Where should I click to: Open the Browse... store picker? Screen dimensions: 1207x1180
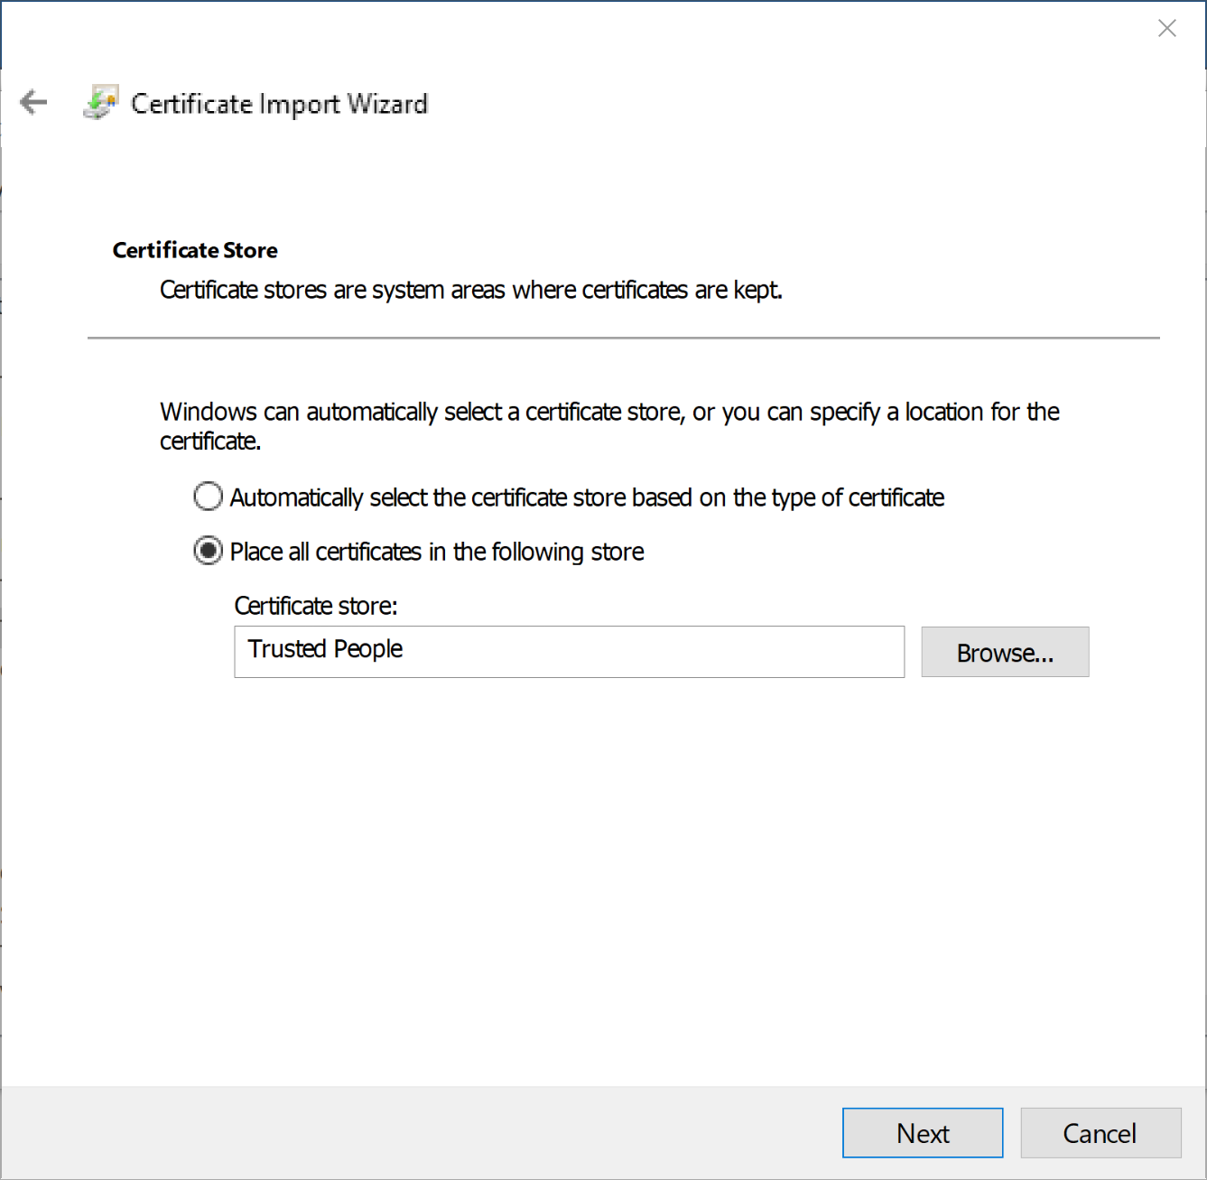1005,652
